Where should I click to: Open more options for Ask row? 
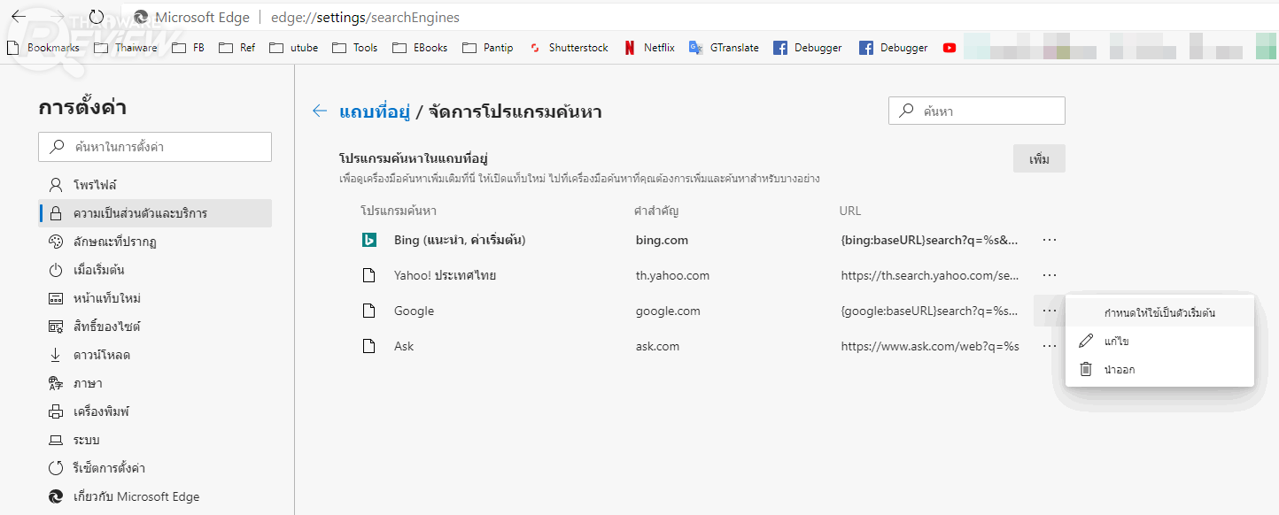click(1050, 346)
